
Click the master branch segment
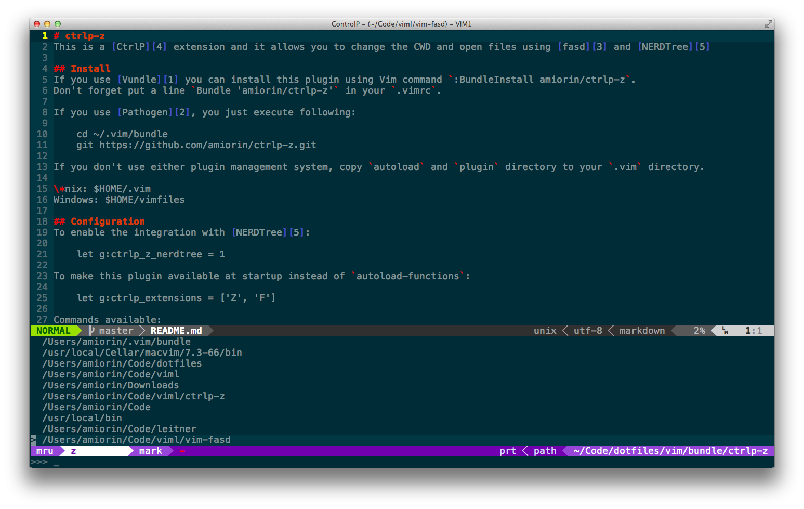[x=116, y=331]
